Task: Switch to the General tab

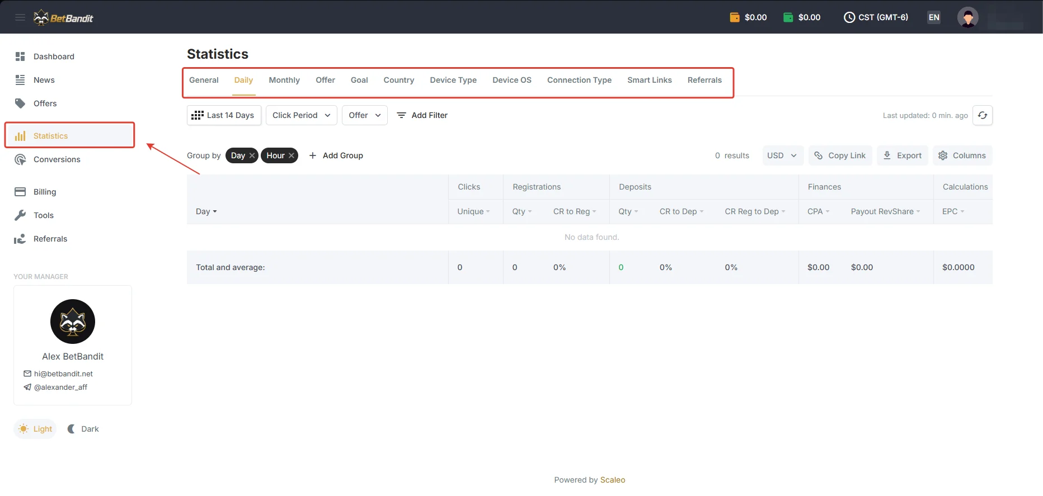Action: coord(204,80)
